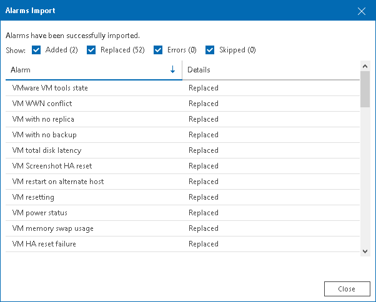Select the VM total disk latency row

click(183, 150)
